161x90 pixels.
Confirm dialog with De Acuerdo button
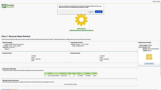click(99, 12)
